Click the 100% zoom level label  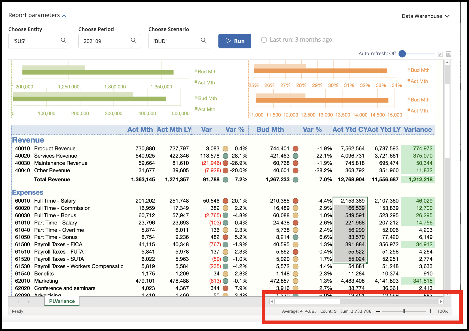[443, 311]
